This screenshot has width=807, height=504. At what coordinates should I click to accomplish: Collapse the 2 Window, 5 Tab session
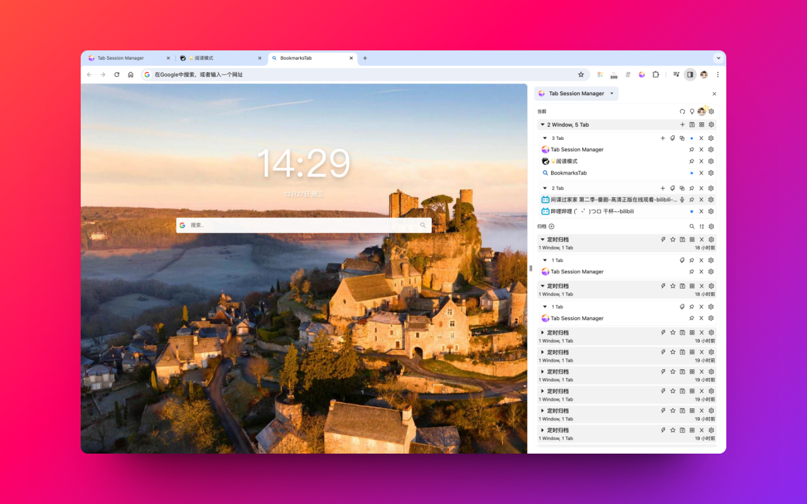click(543, 124)
